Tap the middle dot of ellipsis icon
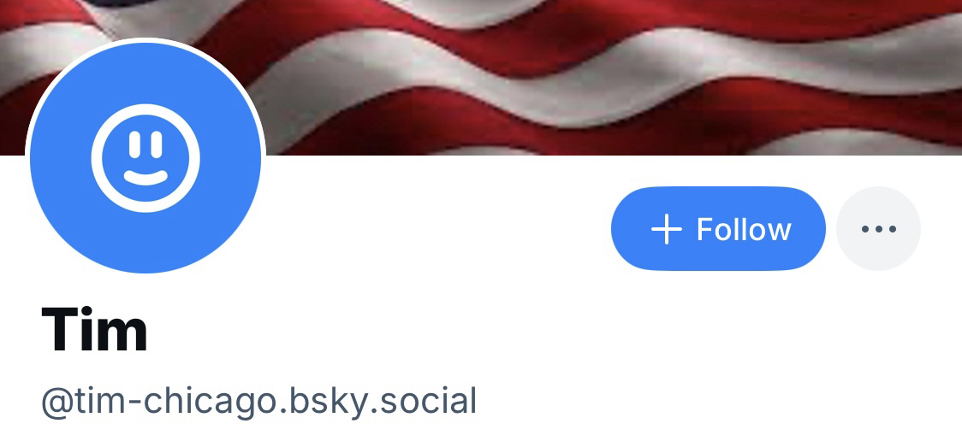 tap(879, 229)
